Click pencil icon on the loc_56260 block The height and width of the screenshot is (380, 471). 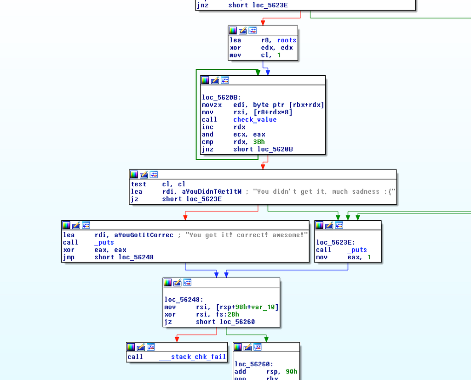(247, 347)
